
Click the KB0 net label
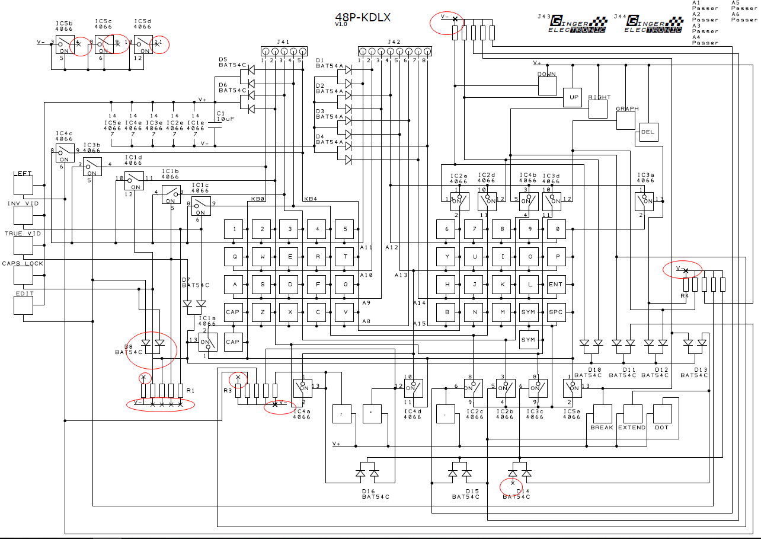258,199
